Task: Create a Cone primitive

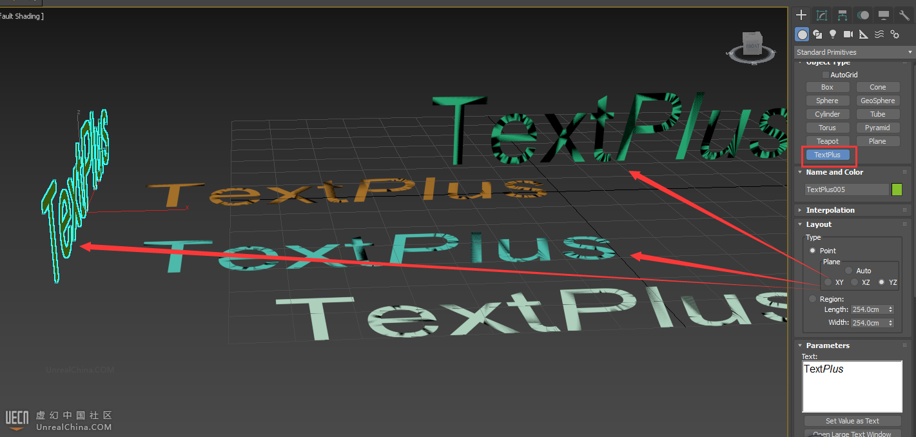Action: click(x=878, y=87)
